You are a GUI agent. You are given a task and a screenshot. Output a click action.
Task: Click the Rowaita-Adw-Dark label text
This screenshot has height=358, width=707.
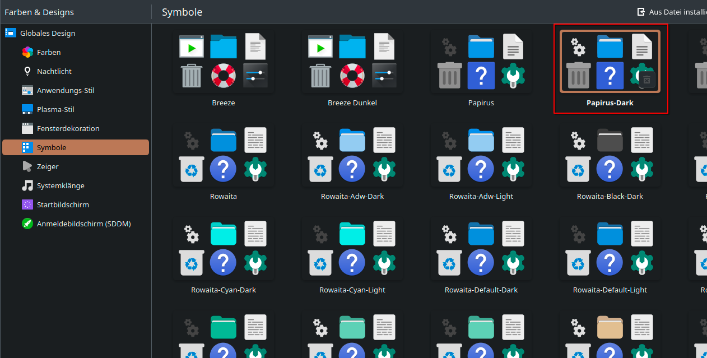coord(352,197)
